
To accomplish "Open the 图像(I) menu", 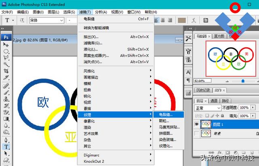I will tap(38, 12).
